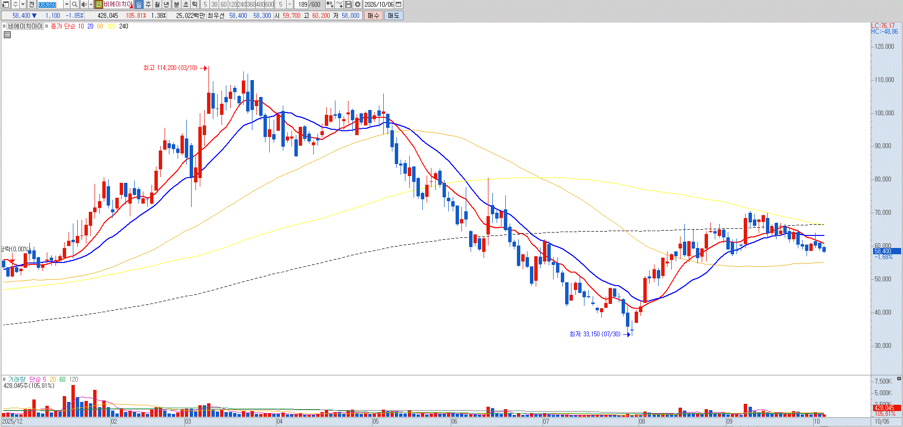Click the small square before 종가 단순
Screen dimensions: 903x427
[x=47, y=27]
